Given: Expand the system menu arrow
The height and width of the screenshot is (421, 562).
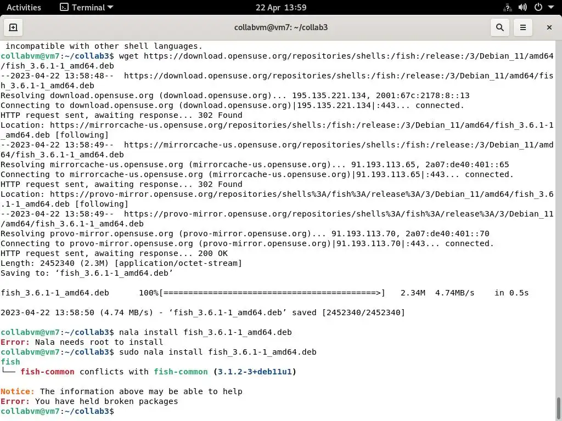Looking at the screenshot, I should [551, 8].
